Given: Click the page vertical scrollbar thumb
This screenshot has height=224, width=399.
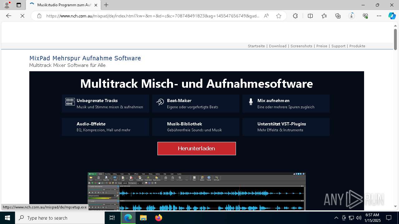Looking at the screenshot, I should (x=395, y=39).
